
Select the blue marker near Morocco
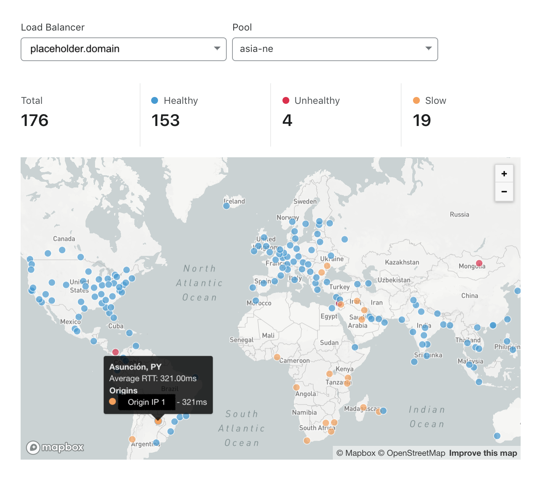tap(256, 300)
